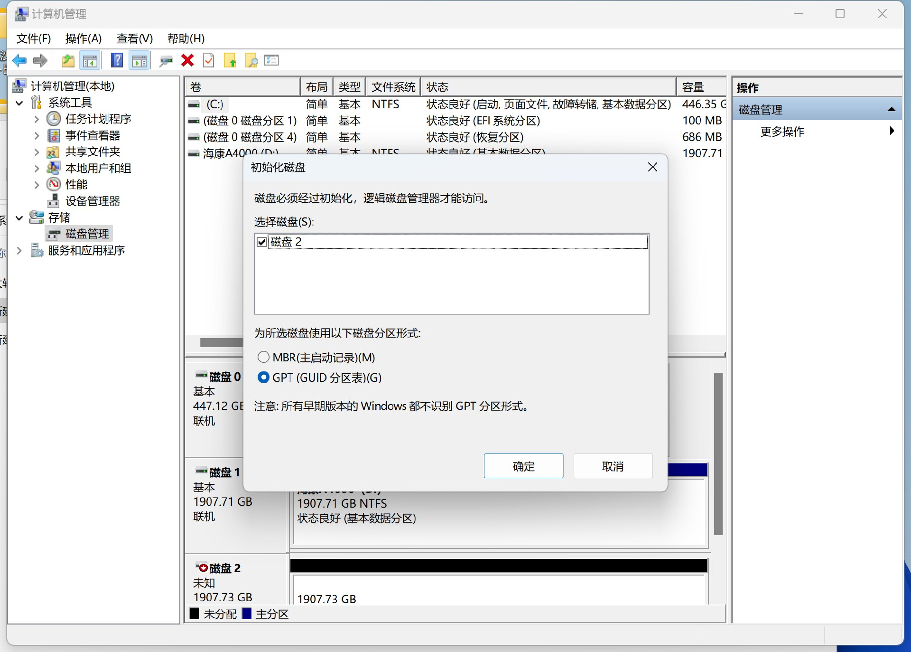Image resolution: width=911 pixels, height=652 pixels.
Task: Expand the 任务计划程序 tree node
Action: pyautogui.click(x=37, y=119)
